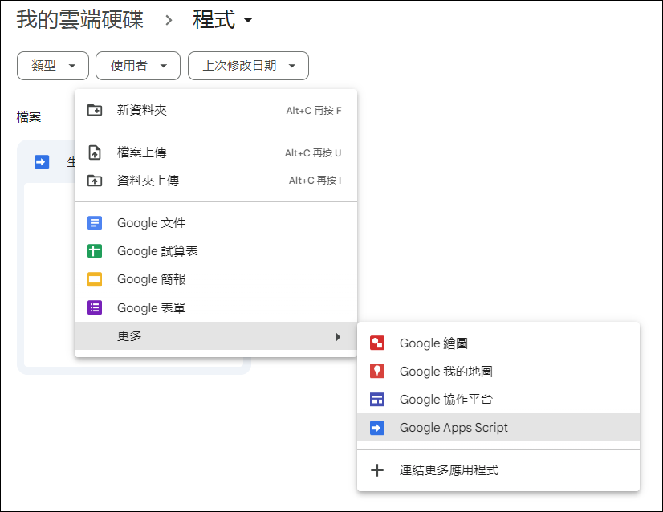Click the Google Sites icon

point(377,400)
